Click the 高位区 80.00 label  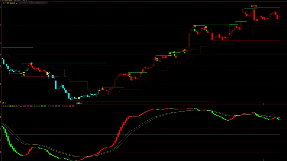40,106
